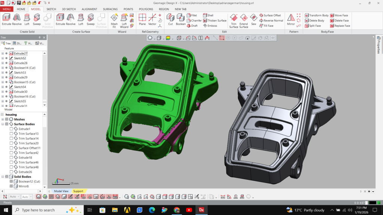Switch to the Support tab
383x215 pixels.
[x=78, y=191]
